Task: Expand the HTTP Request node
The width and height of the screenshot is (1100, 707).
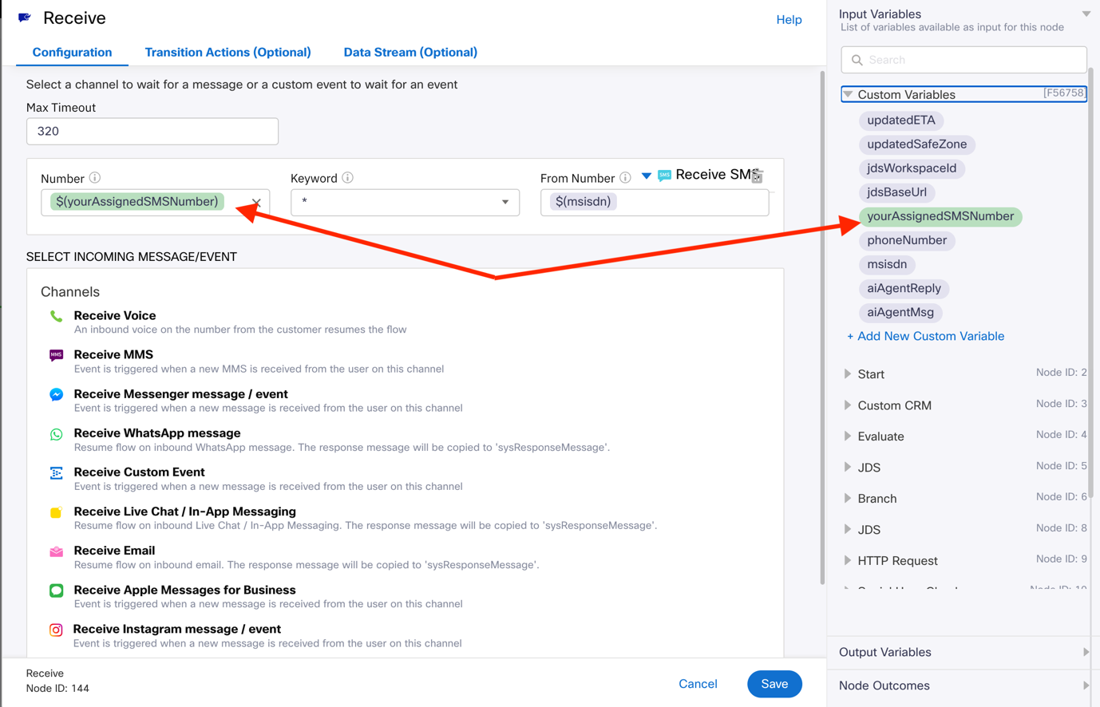Action: click(848, 561)
